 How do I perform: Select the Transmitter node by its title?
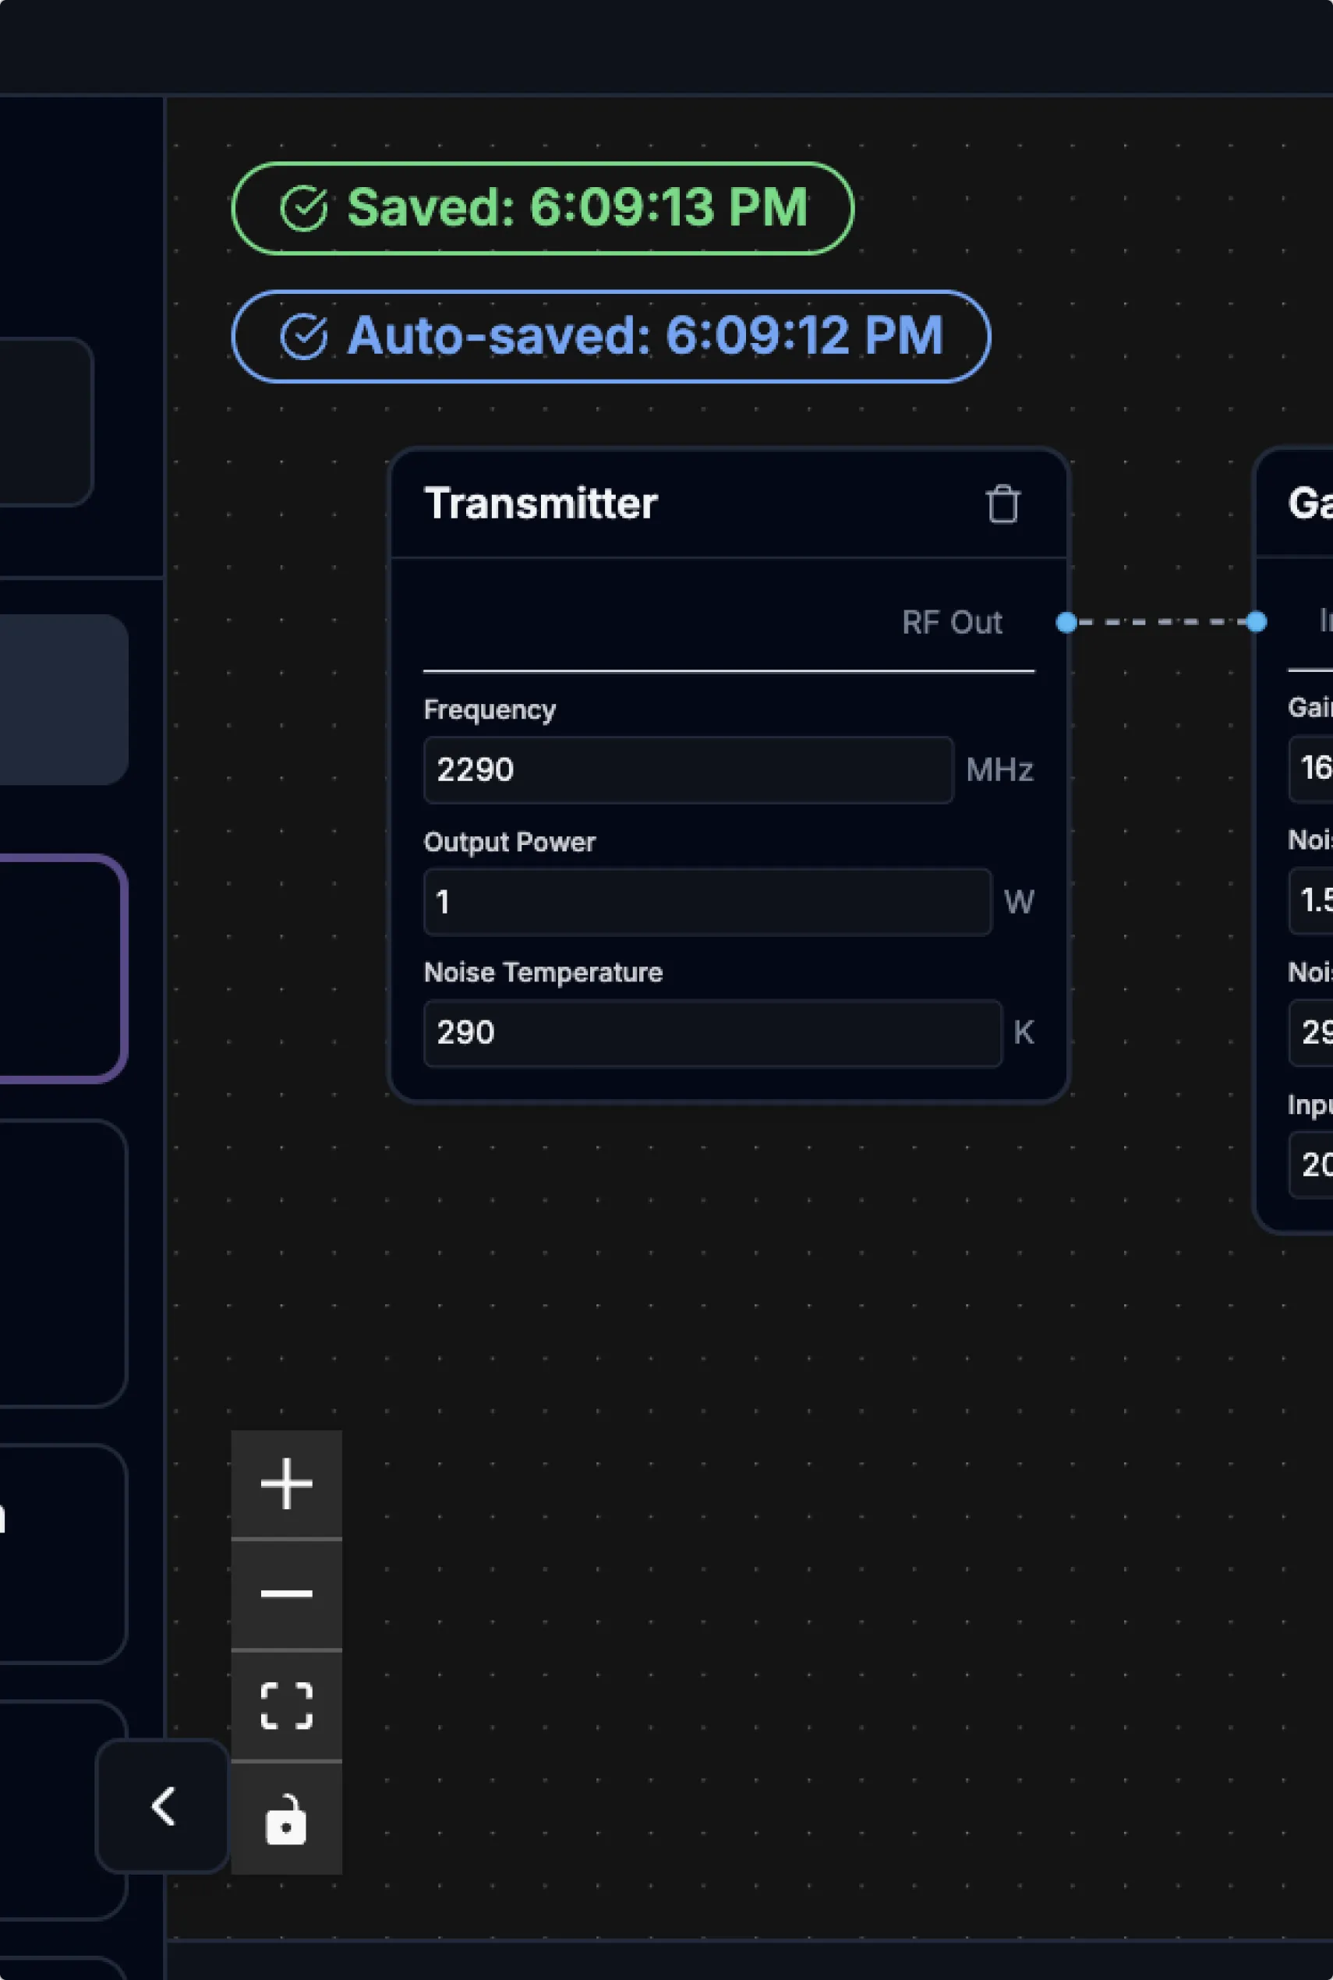click(541, 504)
